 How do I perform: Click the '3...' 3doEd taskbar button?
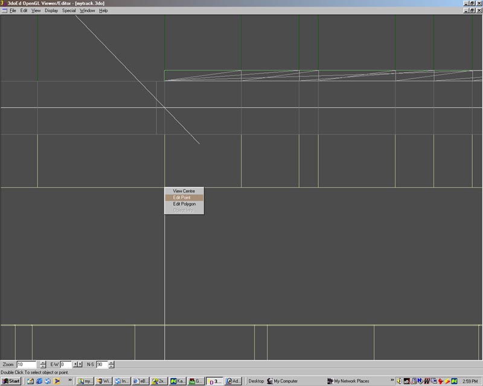tap(214, 381)
